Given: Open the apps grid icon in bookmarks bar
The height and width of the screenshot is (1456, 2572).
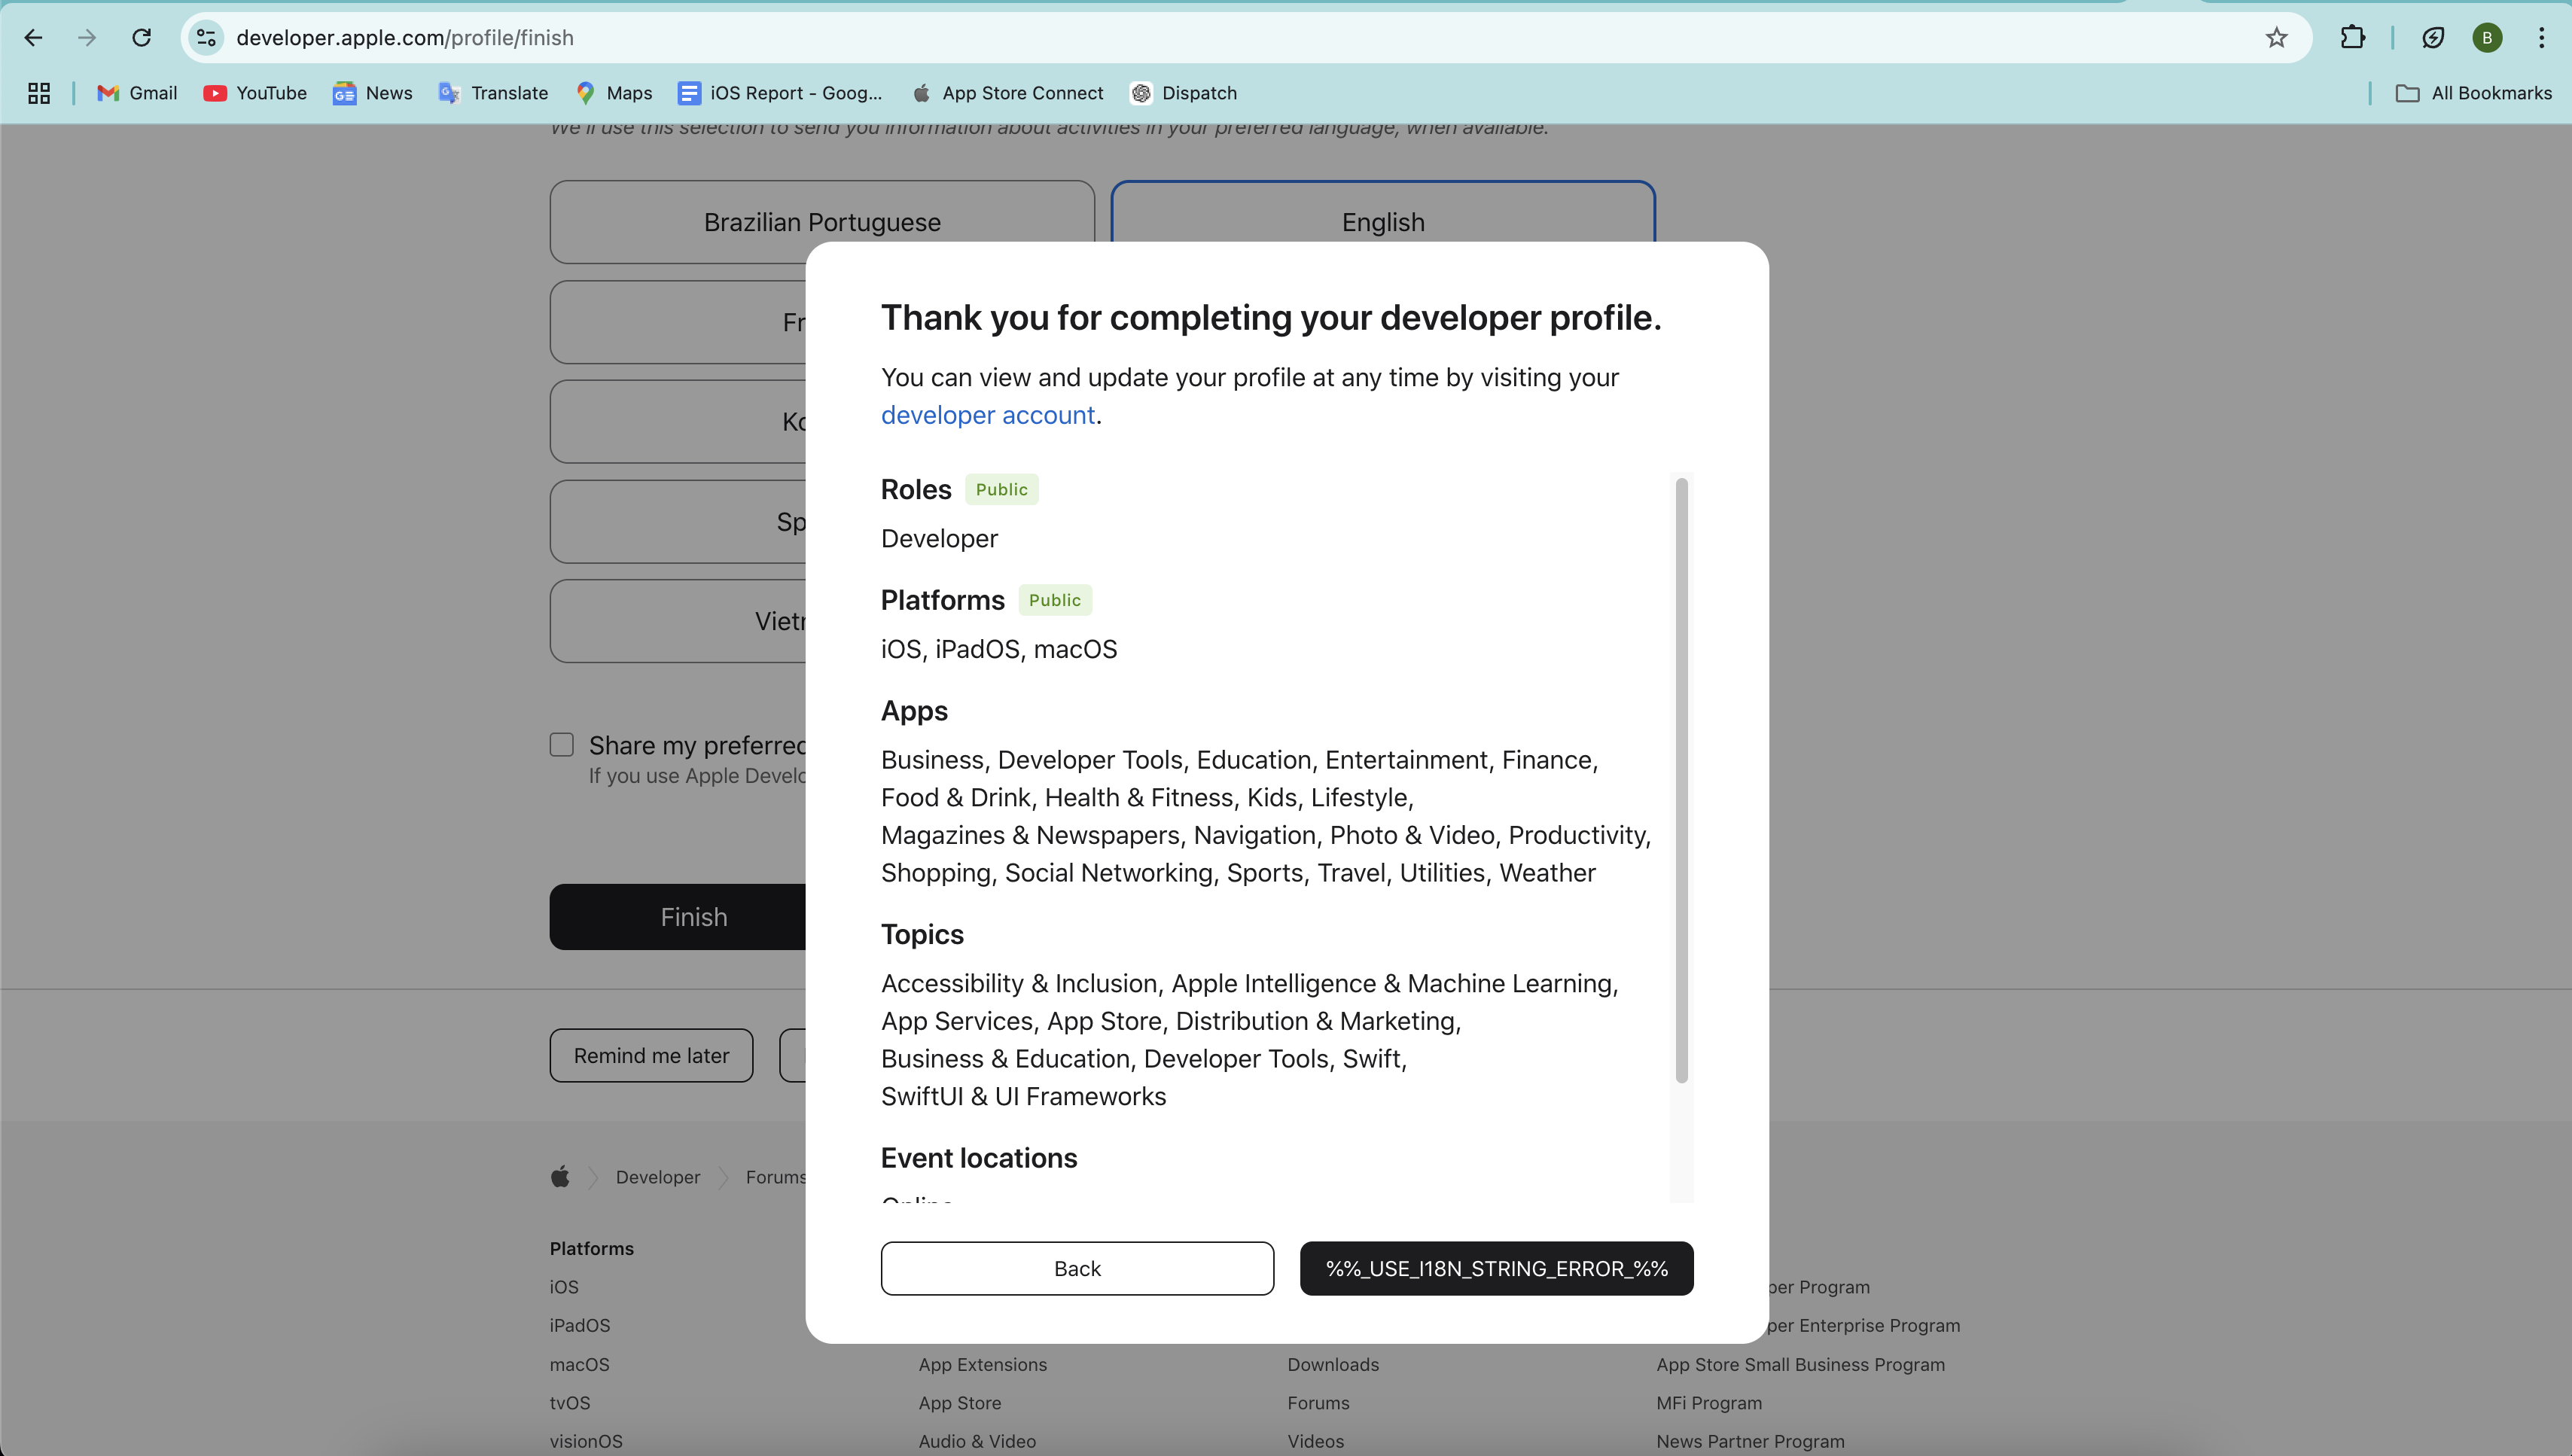Looking at the screenshot, I should (x=39, y=93).
